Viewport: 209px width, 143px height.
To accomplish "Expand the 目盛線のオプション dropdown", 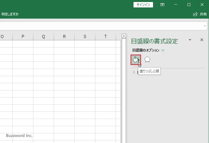I will click(x=163, y=50).
